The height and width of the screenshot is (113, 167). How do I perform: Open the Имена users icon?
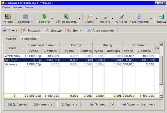point(8,16)
